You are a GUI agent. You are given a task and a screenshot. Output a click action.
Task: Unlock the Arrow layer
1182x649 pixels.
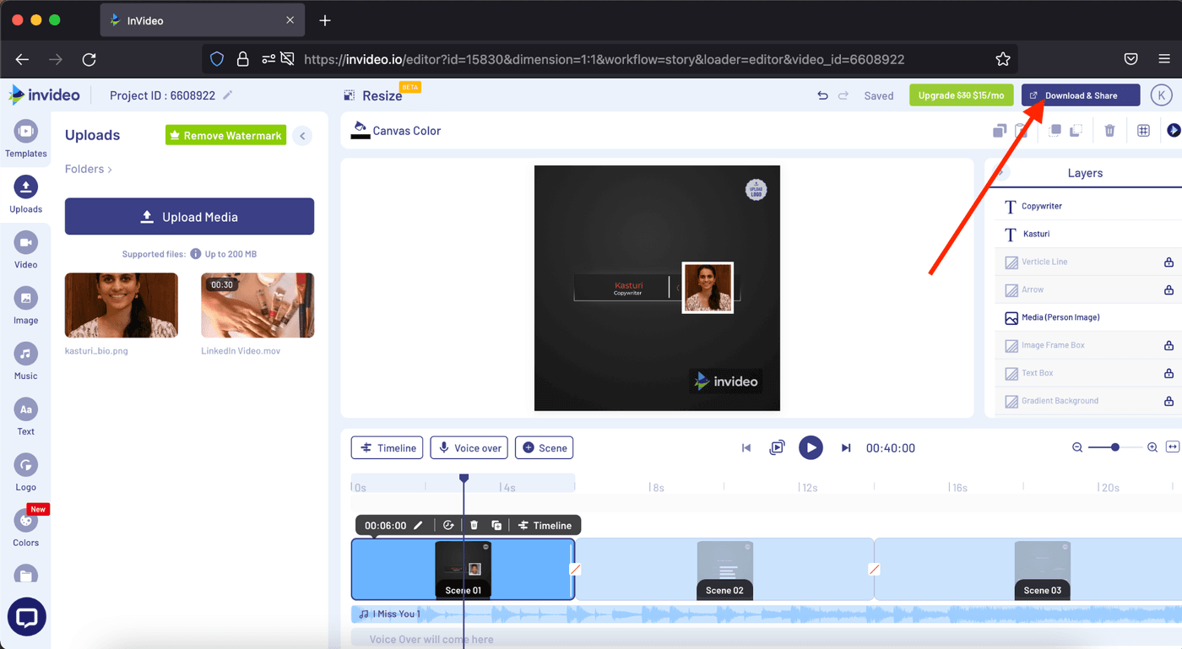[1168, 289]
